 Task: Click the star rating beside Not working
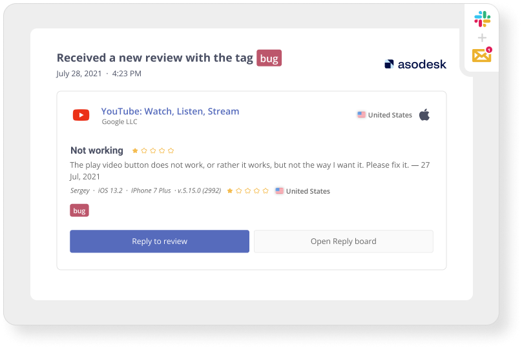point(153,150)
